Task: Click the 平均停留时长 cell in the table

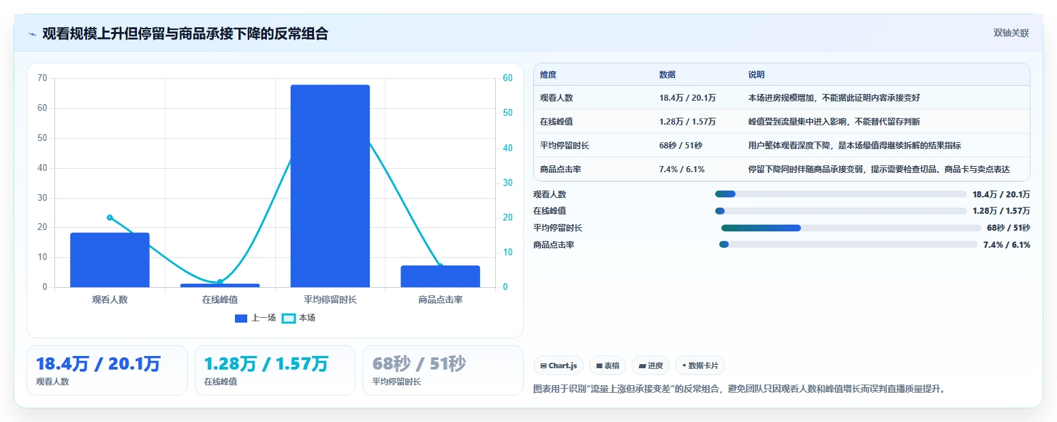Action: click(565, 146)
